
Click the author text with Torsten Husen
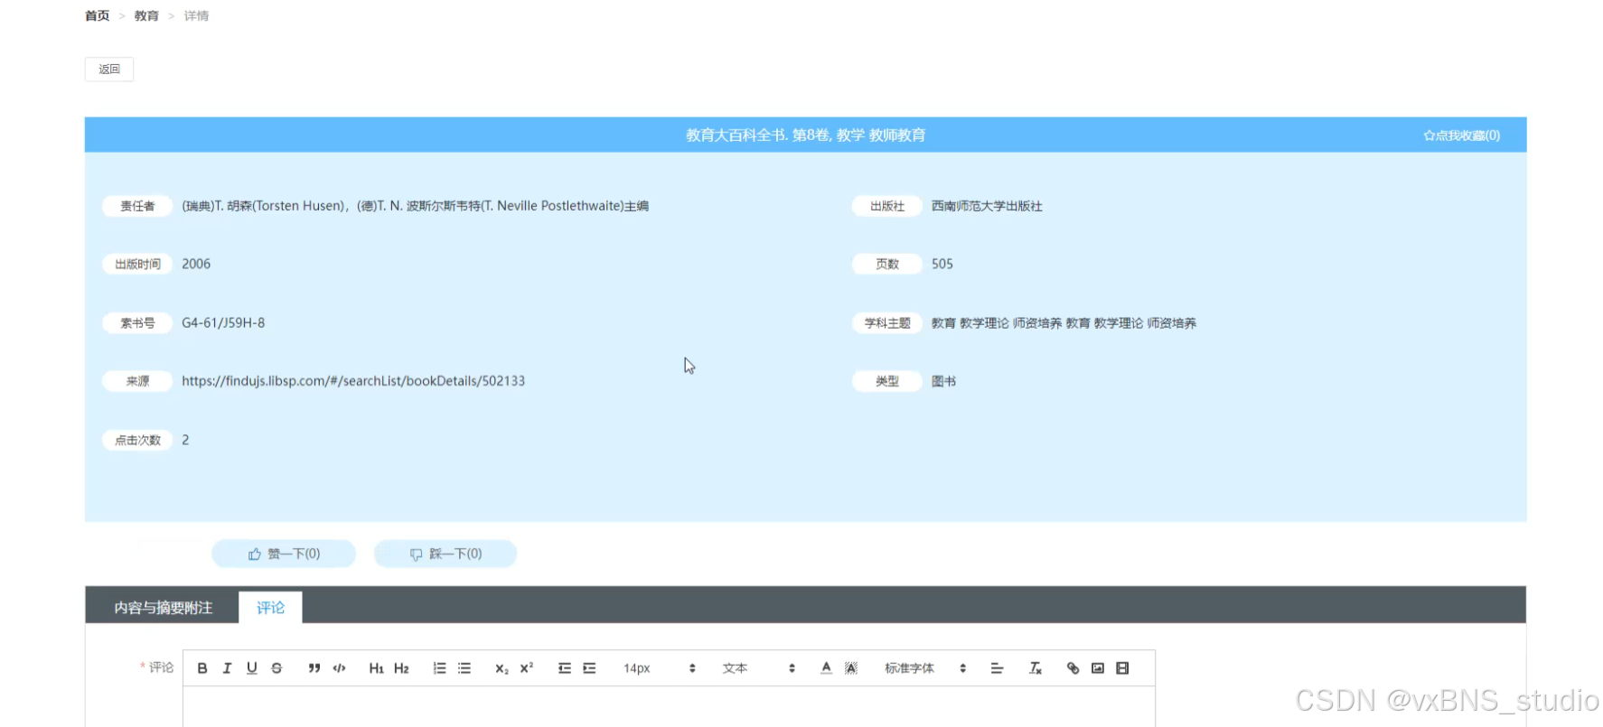pos(415,206)
